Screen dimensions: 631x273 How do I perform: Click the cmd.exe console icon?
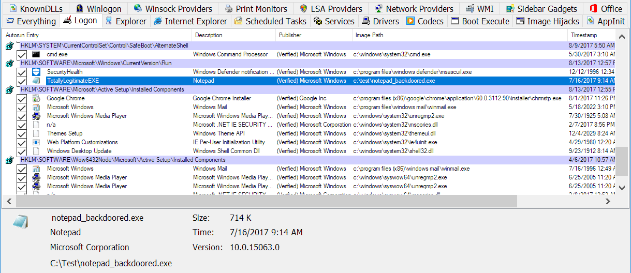point(36,54)
